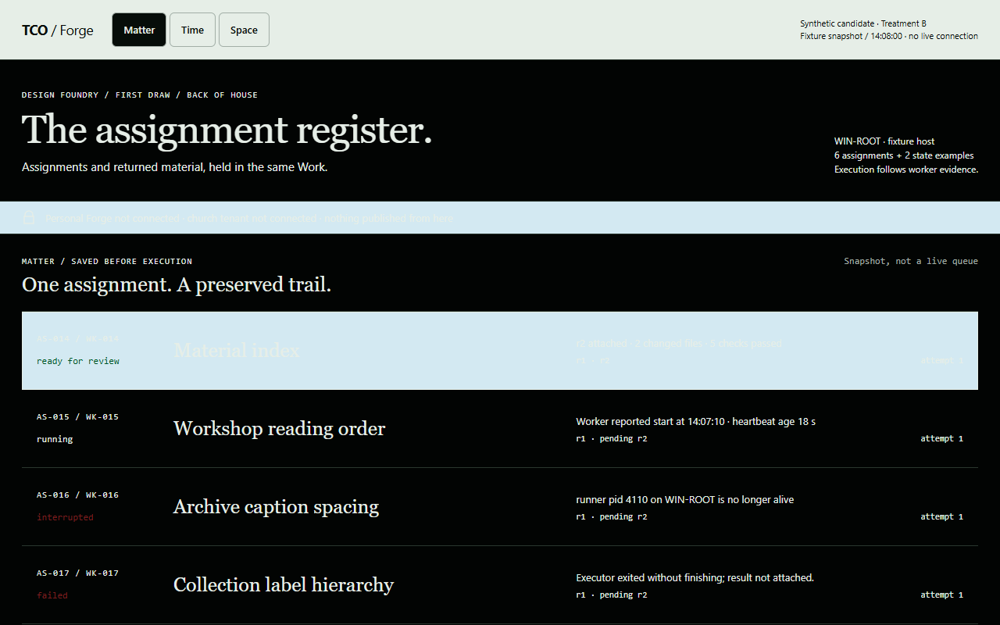Image resolution: width=1000 pixels, height=625 pixels.
Task: Click the 'One assignment. A preserved trail.' heading
Action: click(177, 284)
